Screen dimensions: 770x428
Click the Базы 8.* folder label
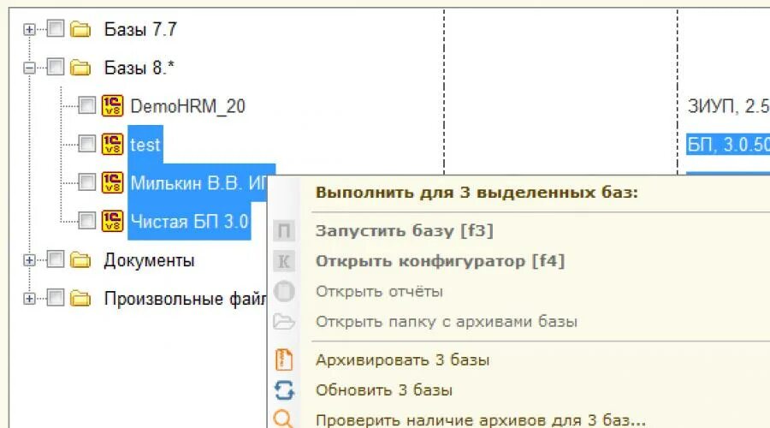coord(139,68)
